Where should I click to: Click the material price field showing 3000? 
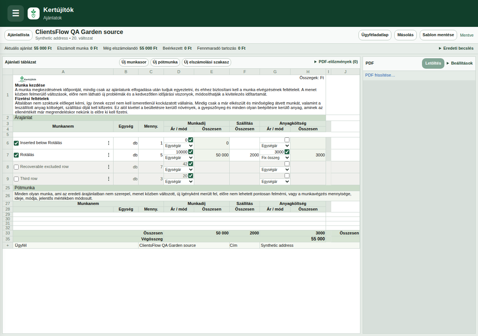(x=272, y=152)
